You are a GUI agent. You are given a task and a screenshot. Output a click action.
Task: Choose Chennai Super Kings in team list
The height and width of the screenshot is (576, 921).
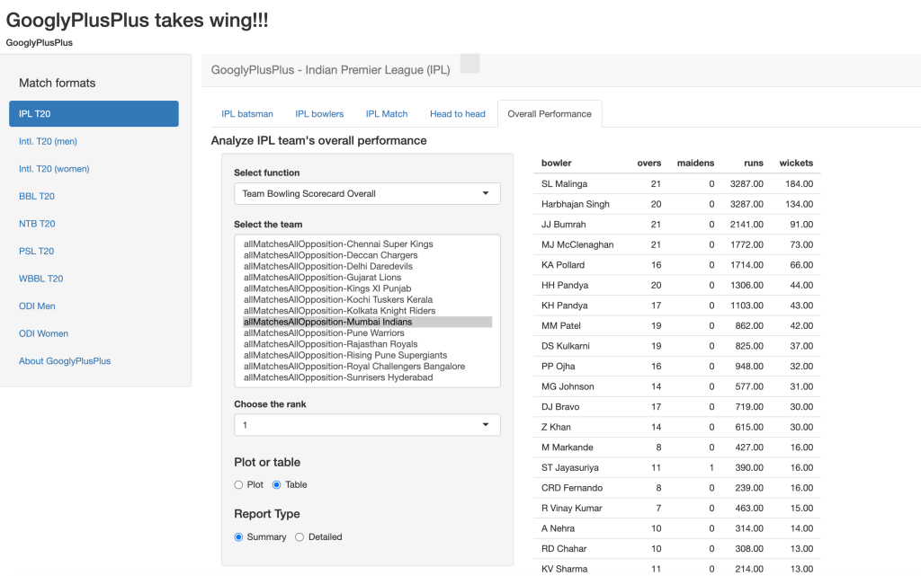[x=338, y=244]
